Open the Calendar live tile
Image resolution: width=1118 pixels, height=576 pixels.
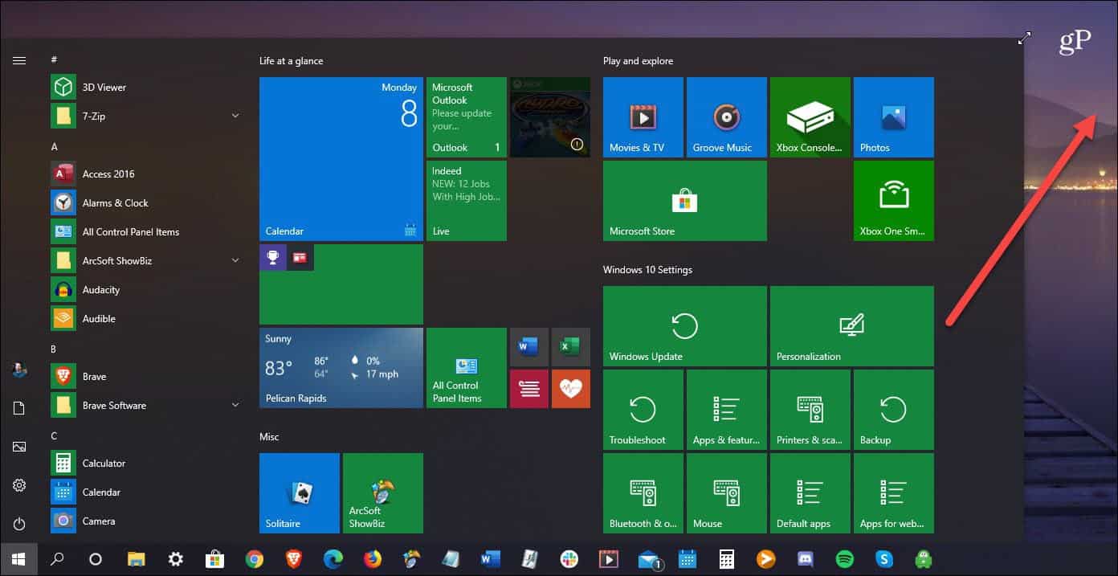(341, 159)
